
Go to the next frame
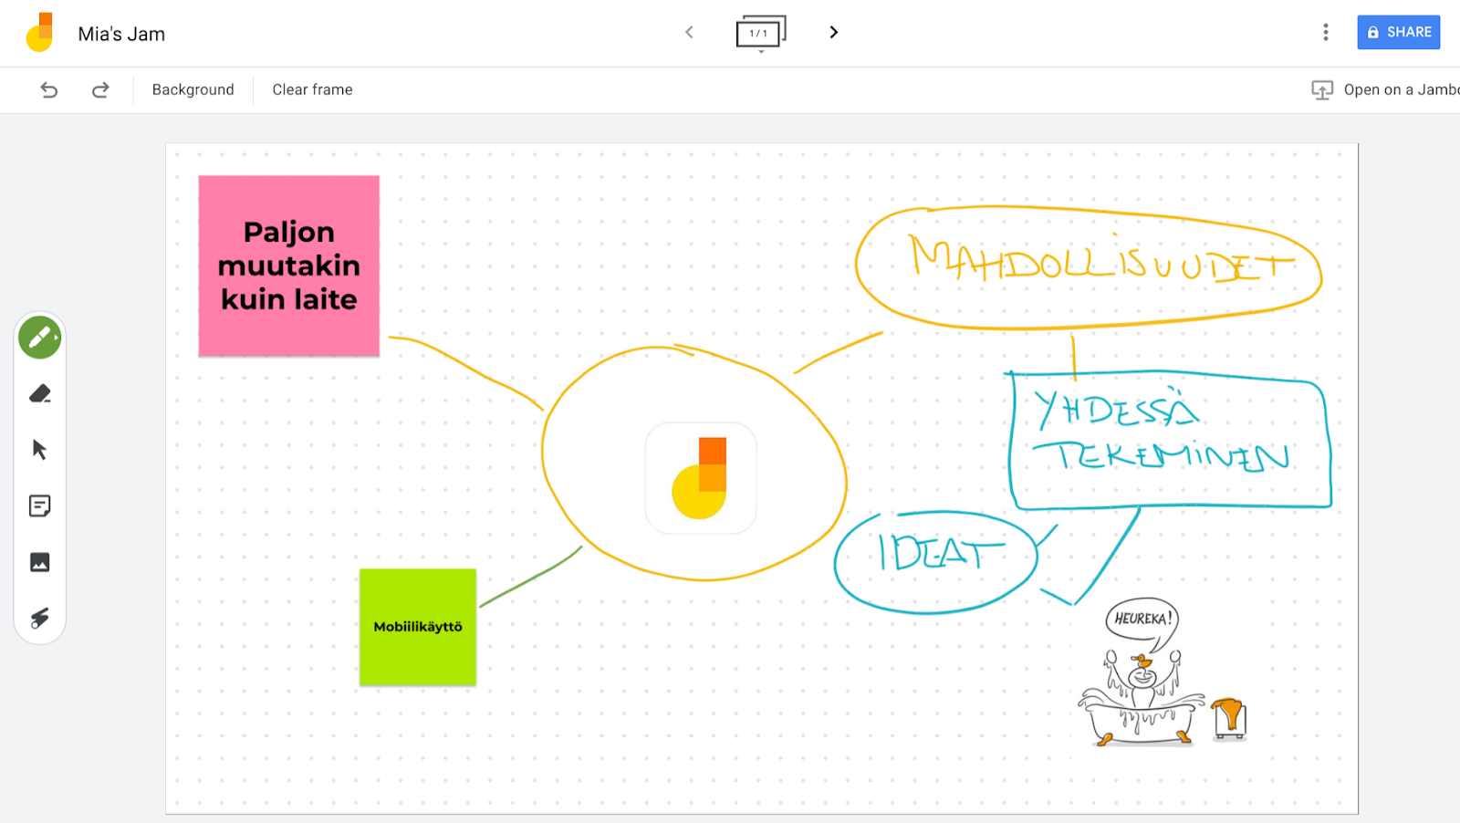pos(833,32)
